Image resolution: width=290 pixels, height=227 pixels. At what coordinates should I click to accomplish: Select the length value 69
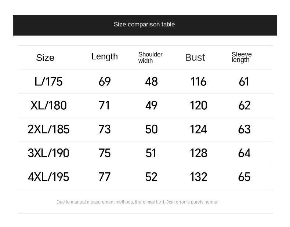click(x=105, y=82)
